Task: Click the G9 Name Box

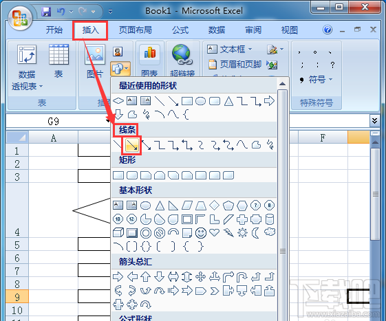Action: pos(53,121)
